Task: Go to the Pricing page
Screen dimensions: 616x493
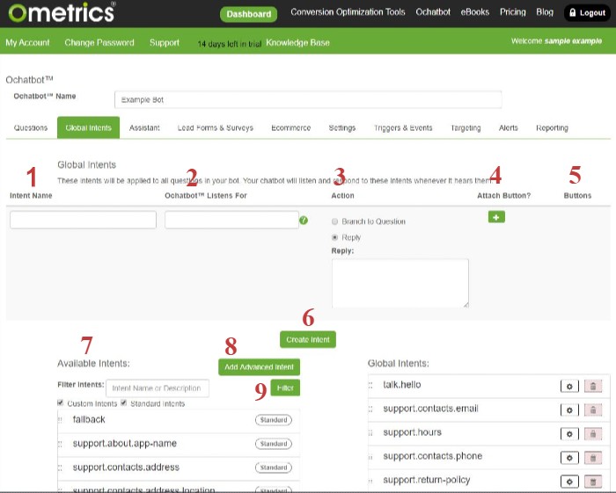Action: click(513, 12)
